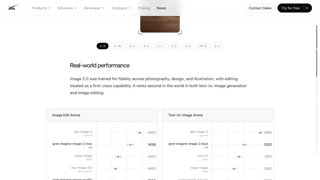This screenshot has width=320, height=180.
Task: Click the 1380 score value
Action: (x=268, y=133)
